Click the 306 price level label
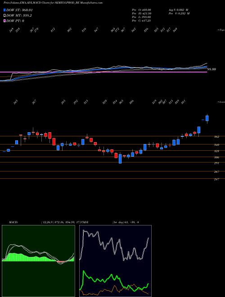 pos(217,157)
